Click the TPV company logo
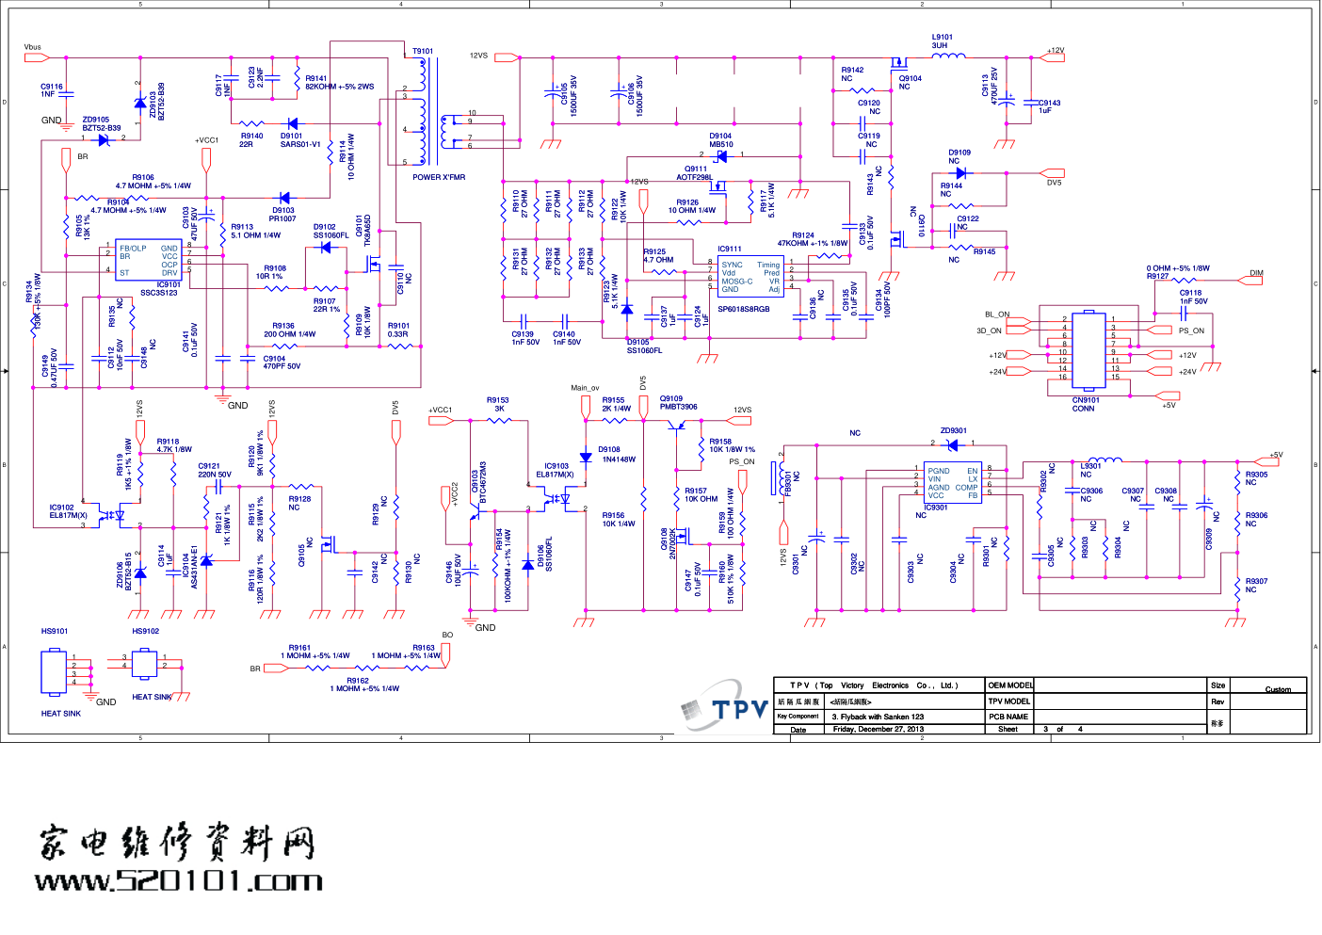Screen dimensions: 1322x935 point(725,708)
